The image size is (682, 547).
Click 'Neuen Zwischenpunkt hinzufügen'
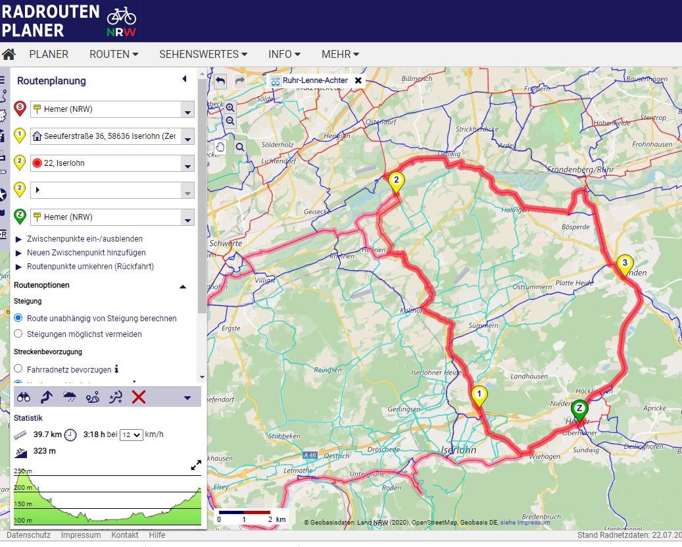pyautogui.click(x=86, y=252)
